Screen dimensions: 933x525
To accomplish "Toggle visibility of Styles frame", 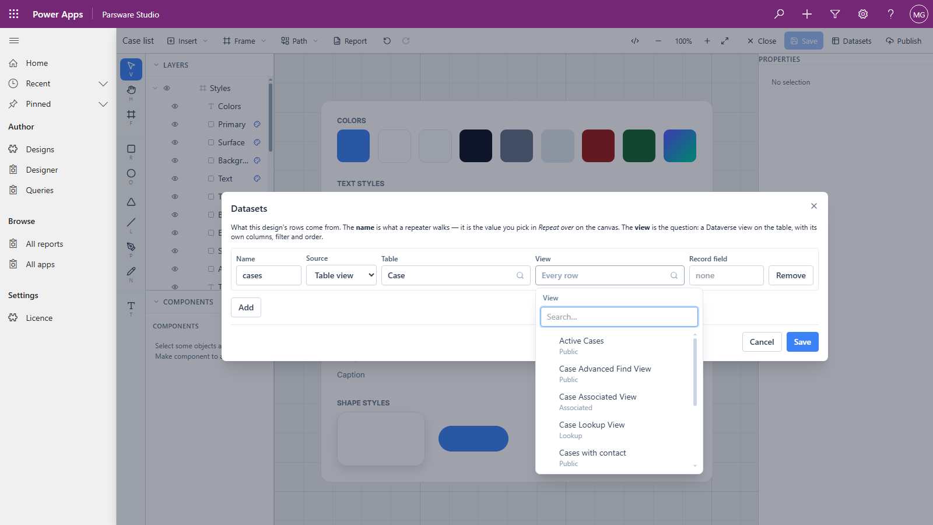I will (167, 88).
